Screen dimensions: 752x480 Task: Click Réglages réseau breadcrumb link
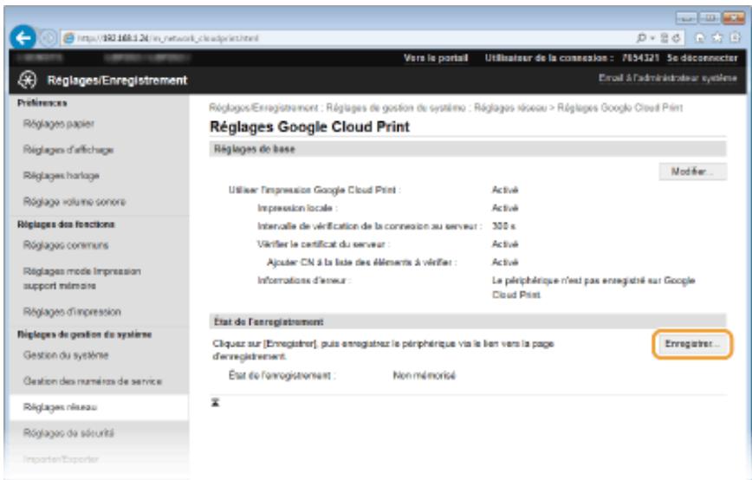[x=510, y=107]
